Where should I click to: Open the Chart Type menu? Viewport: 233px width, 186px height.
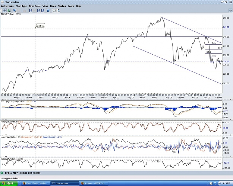point(21,6)
